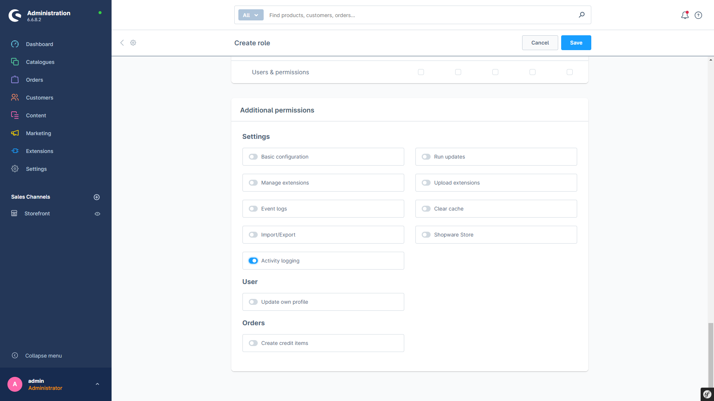Enable Create credit items toggle
This screenshot has height=401, width=714.
click(x=253, y=343)
